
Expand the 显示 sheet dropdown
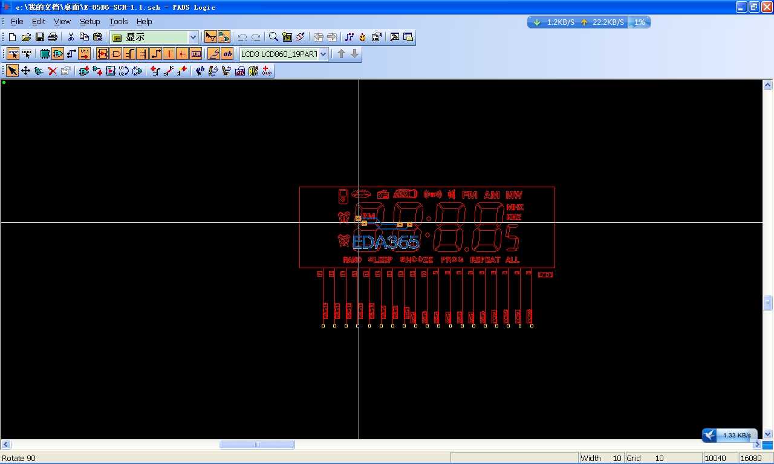coord(193,37)
